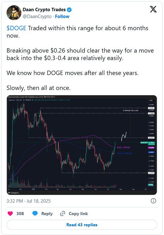Click the Reply button label
Image resolution: width=164 pixels, height=235 pixels.
tap(47, 214)
